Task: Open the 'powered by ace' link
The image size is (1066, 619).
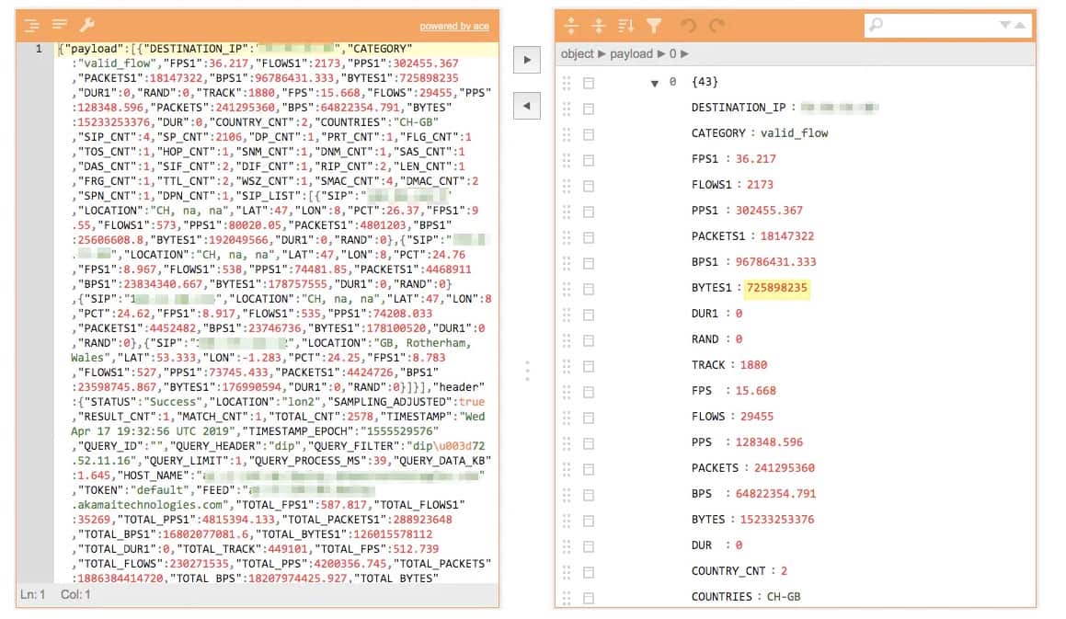Action: tap(453, 27)
